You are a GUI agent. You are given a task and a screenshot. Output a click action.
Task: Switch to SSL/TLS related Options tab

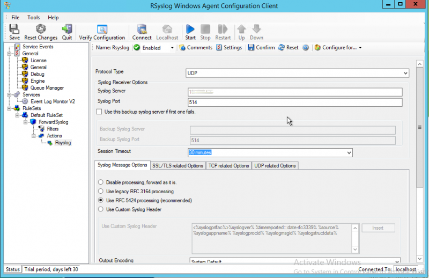[177, 165]
